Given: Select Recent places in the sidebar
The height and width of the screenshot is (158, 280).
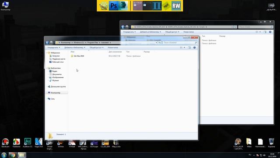Looking at the screenshot, I should [x=59, y=59].
